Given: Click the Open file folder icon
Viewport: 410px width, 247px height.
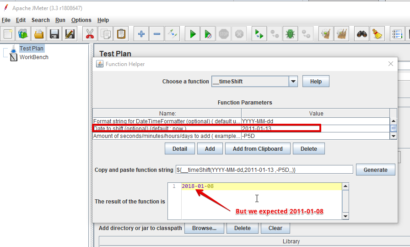Looking at the screenshot, I should [x=39, y=34].
